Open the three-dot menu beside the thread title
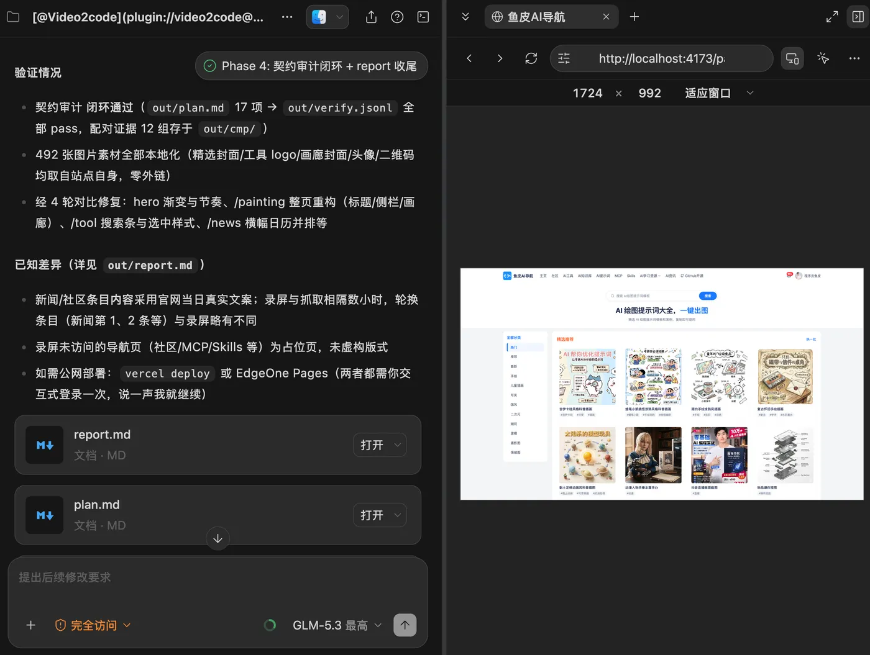The height and width of the screenshot is (655, 870). point(287,17)
